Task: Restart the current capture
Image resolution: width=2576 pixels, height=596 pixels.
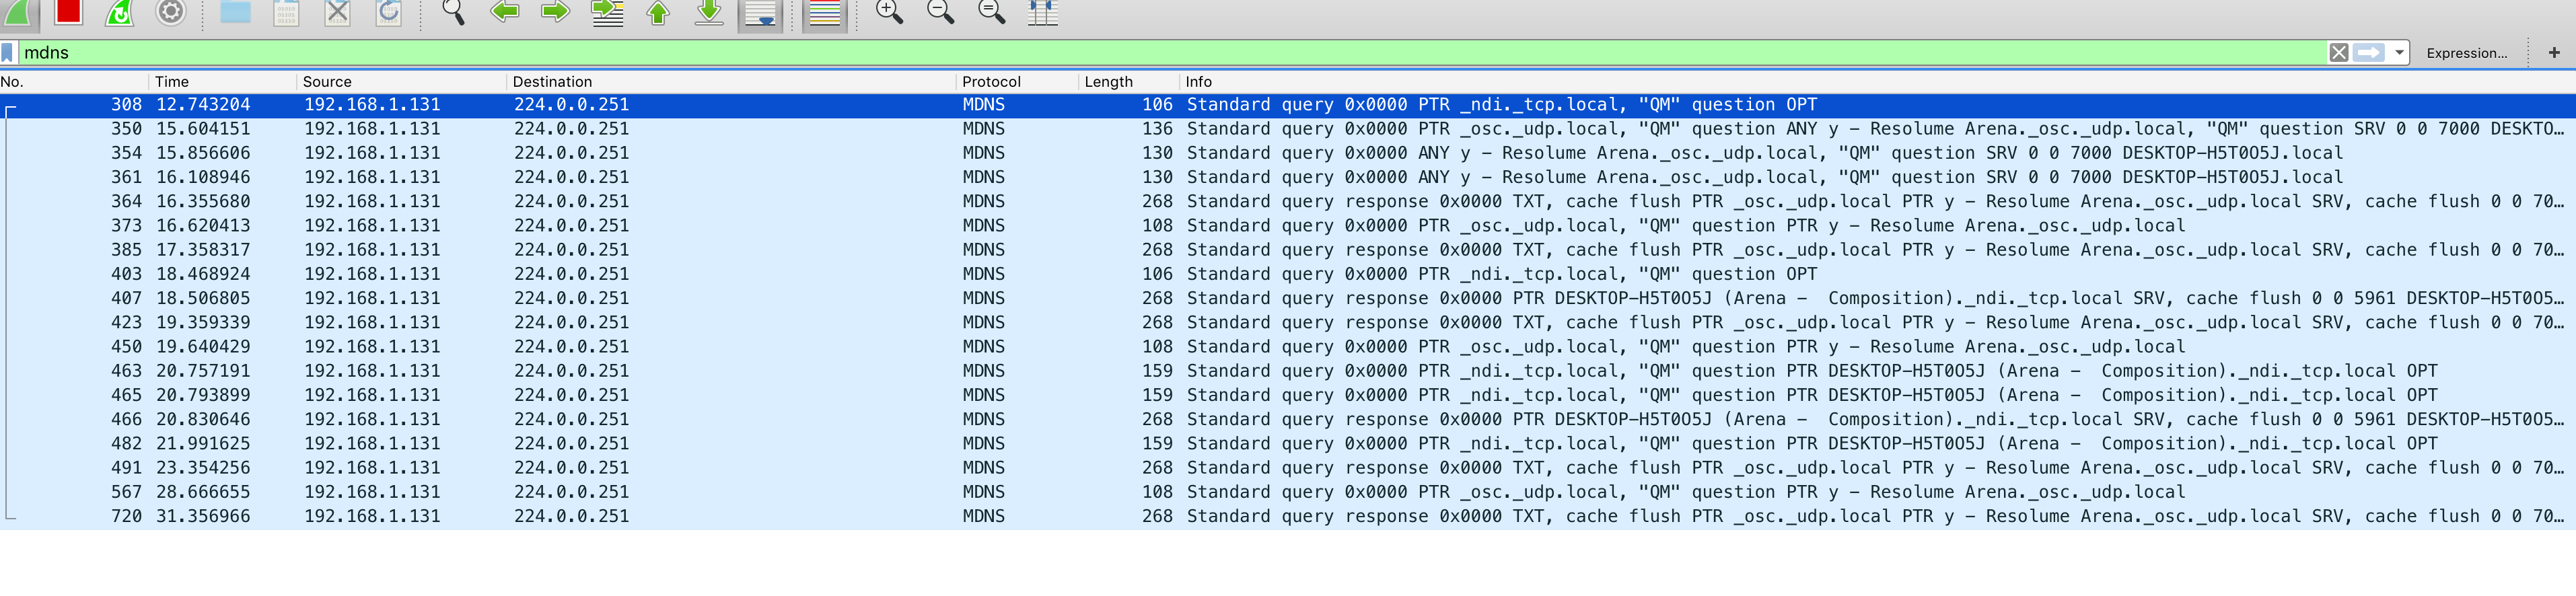Action: (x=120, y=12)
